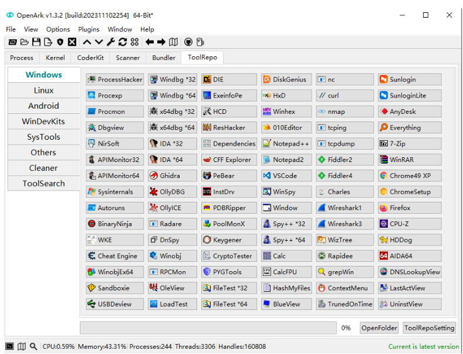Click the wrench settings toolbar icon
Image resolution: width=463 pixels, height=354 pixels.
111,42
